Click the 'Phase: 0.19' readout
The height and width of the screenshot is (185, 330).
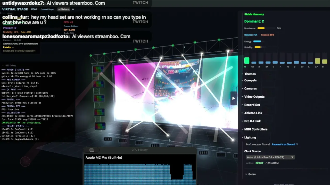click(10, 28)
